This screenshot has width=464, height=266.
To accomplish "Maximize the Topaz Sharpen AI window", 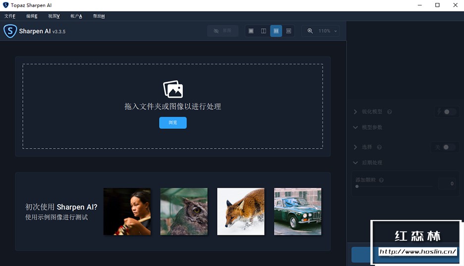I will pyautogui.click(x=437, y=5).
